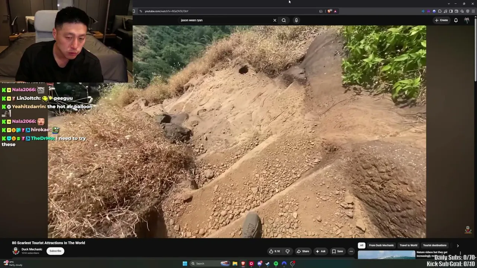Open the Windows Start menu
This screenshot has height=268, width=477.
[x=185, y=264]
